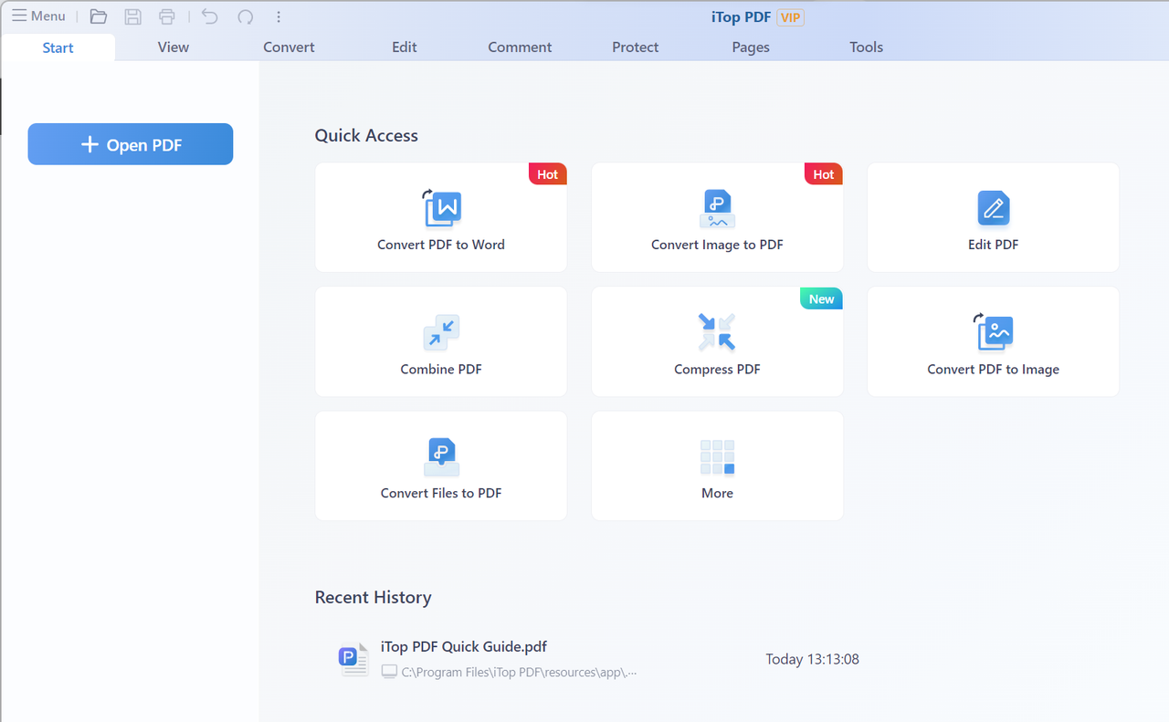Screen dimensions: 1169x722
Task: Switch to the View tab
Action: (x=174, y=47)
